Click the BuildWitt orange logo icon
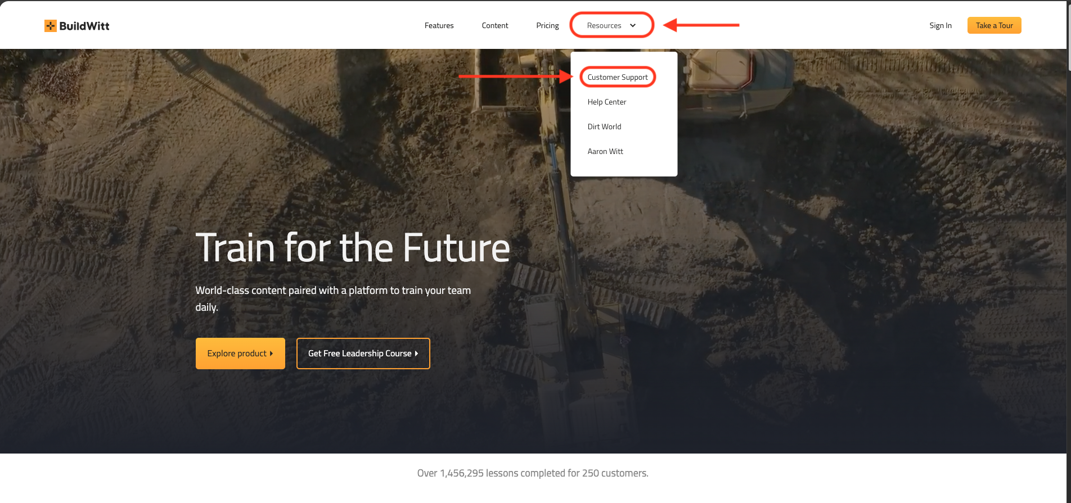 pos(51,26)
